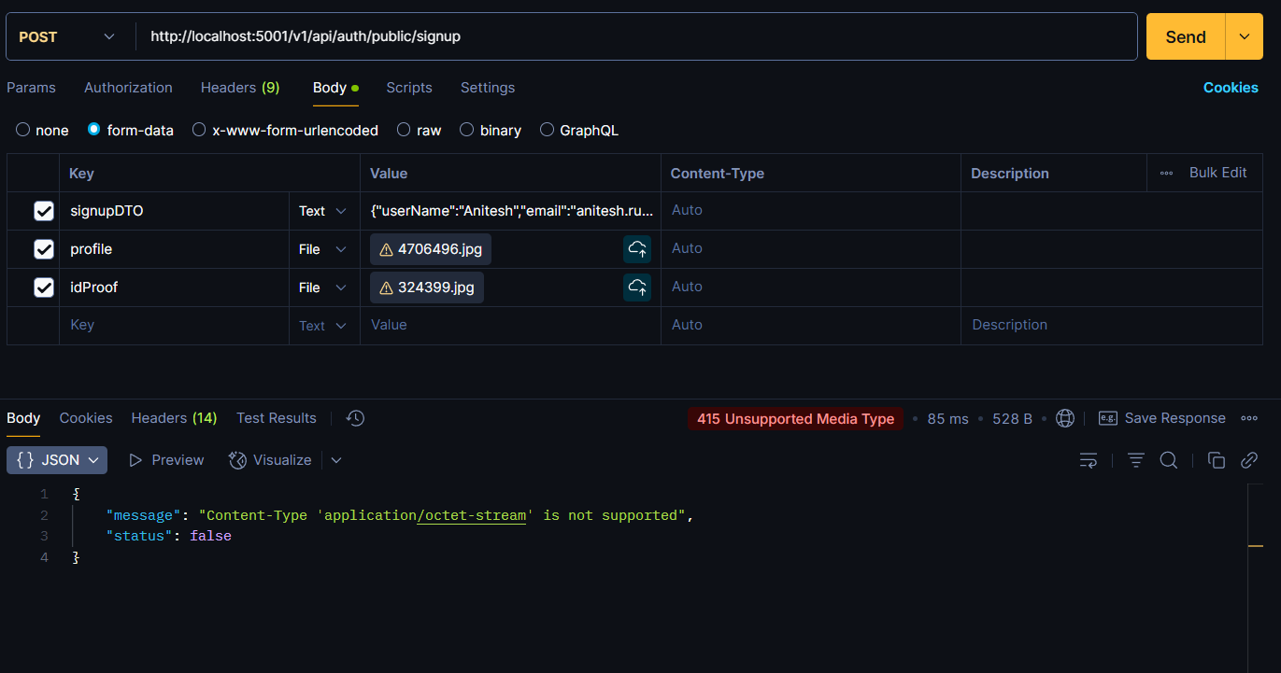Copy response body to clipboard
1281x673 pixels.
1217,460
